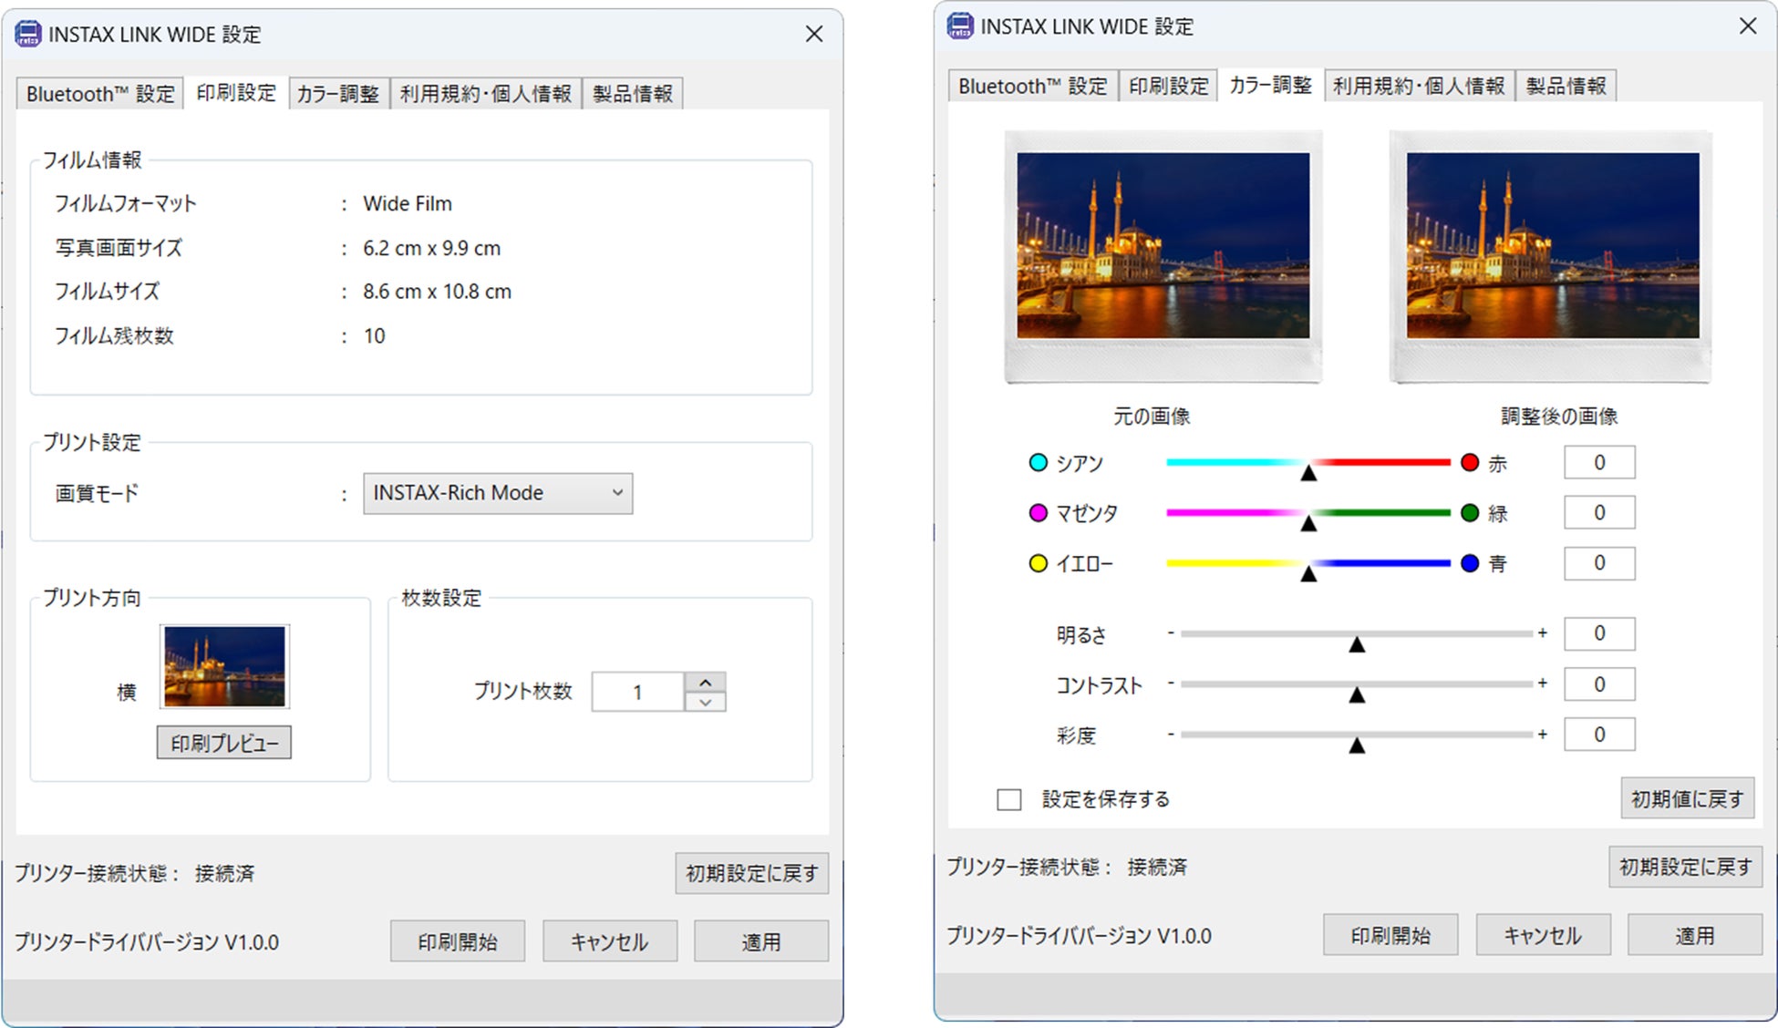Click the INSTAX app icon in left window title
This screenshot has height=1028, width=1778.
pos(28,35)
